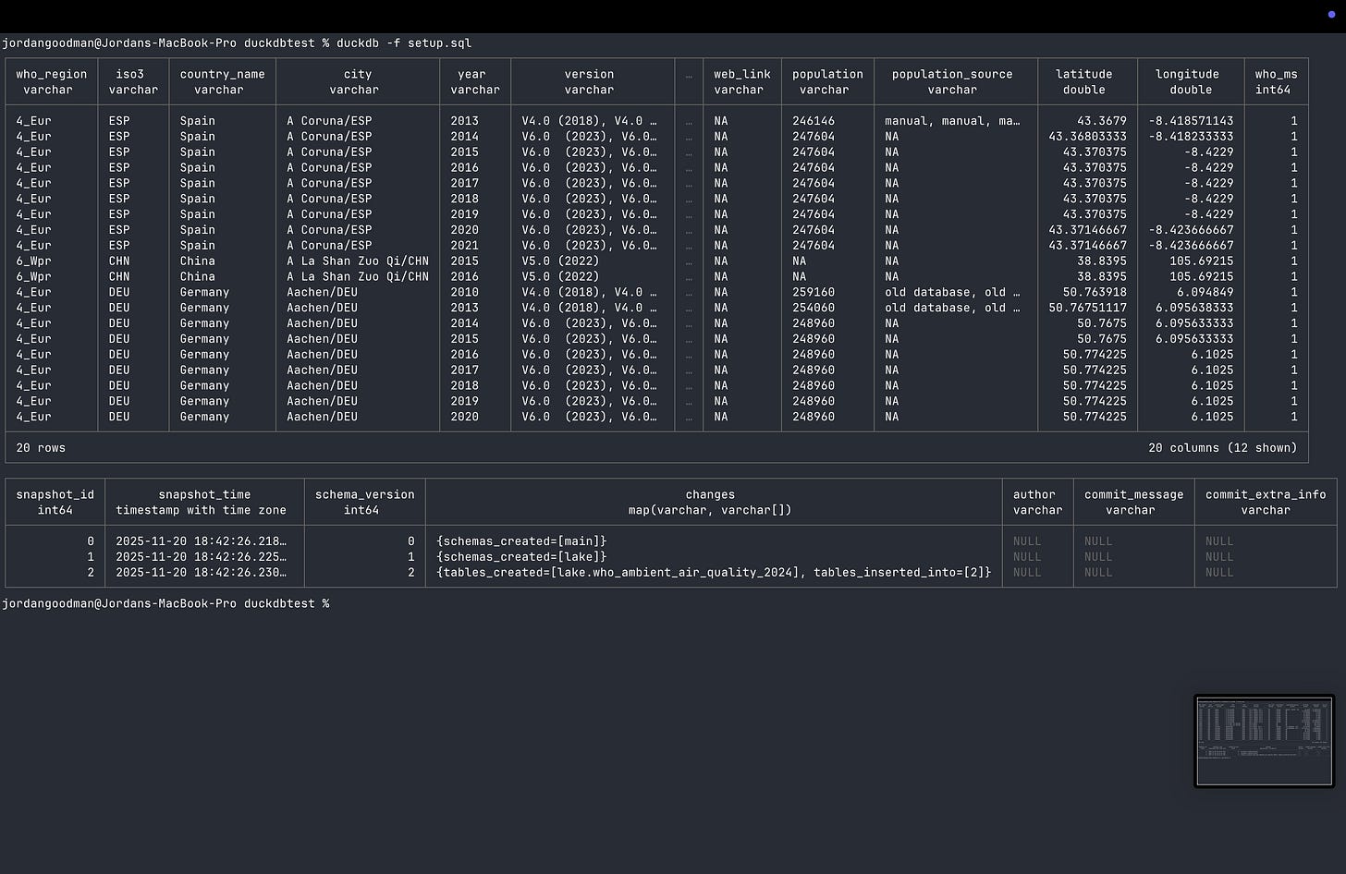Click latitude value 43.36803333

[x=1087, y=137]
